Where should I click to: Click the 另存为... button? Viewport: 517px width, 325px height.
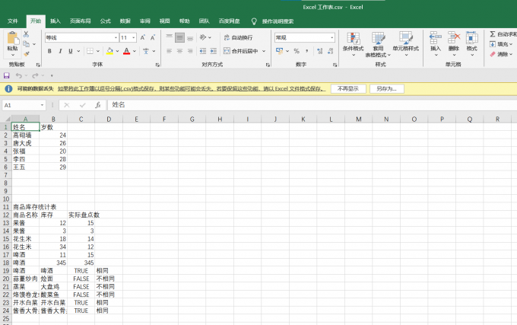pos(387,89)
